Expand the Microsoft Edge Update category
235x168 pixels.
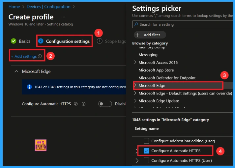coord(135,101)
